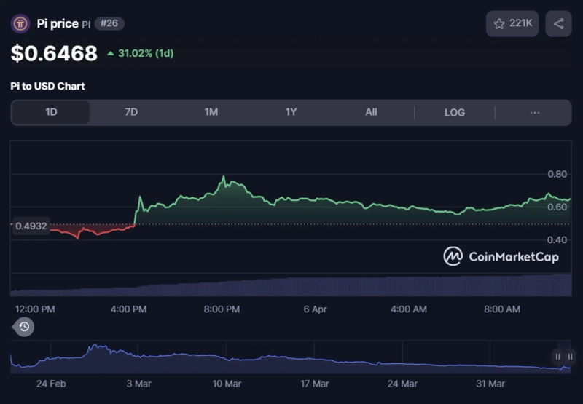
Task: Switch to the 7D timeframe
Action: pos(131,112)
